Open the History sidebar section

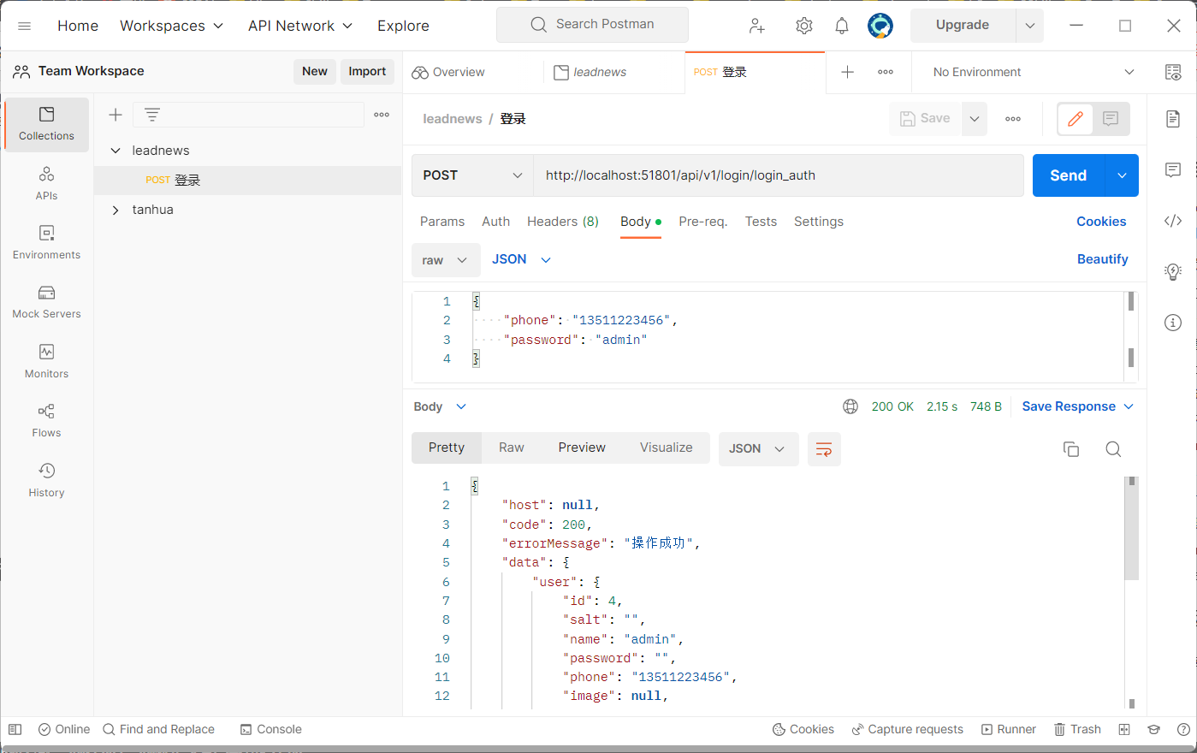tap(47, 481)
